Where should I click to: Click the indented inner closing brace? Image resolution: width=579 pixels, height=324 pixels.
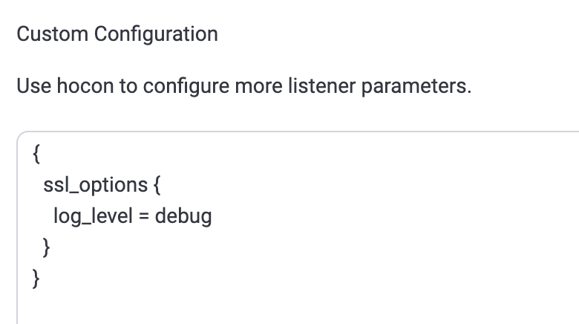pyautogui.click(x=48, y=247)
